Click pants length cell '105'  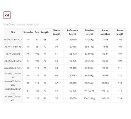tap(120, 47)
